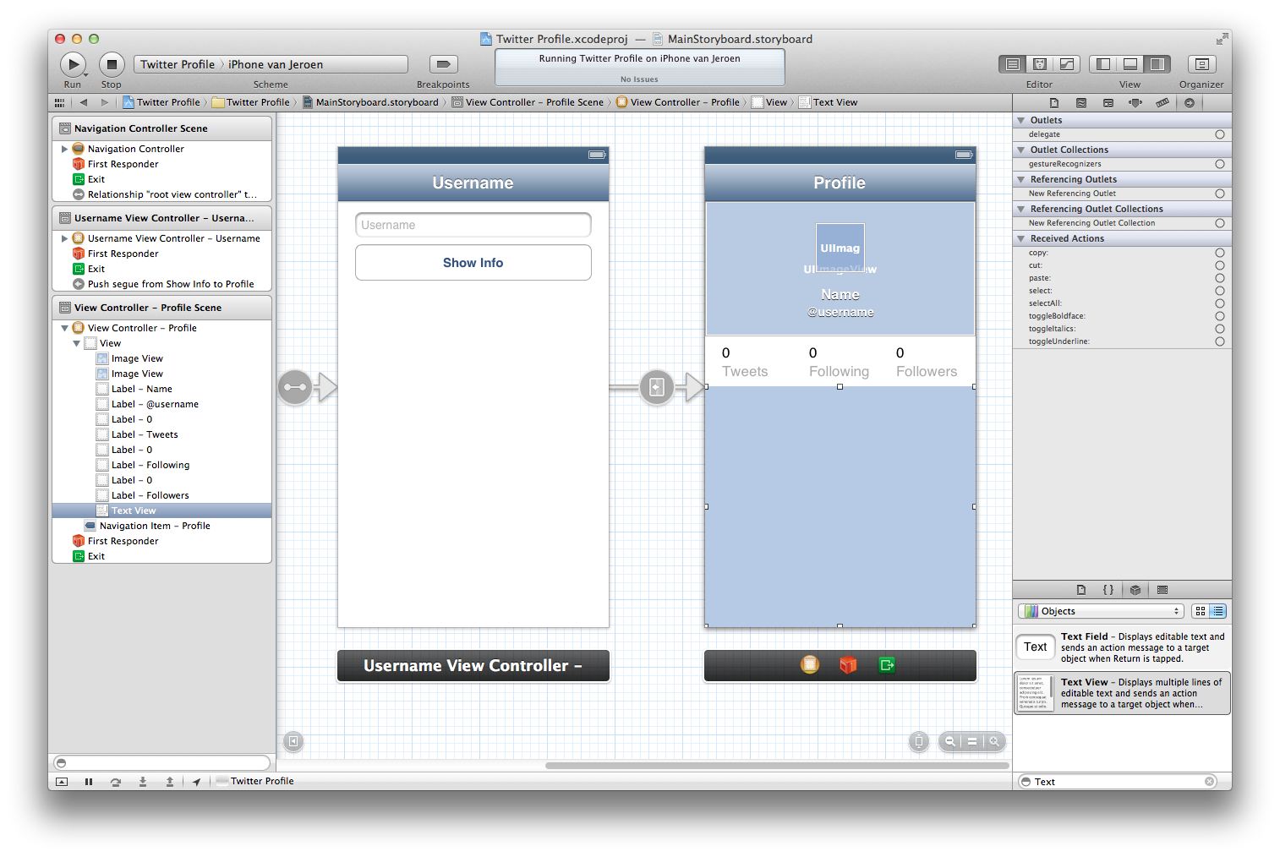Click the Show Info button on canvas
Viewport: 1280px width, 857px height.
coord(473,263)
